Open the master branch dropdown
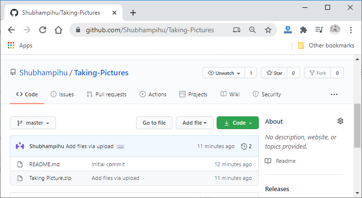362x198 pixels. 33,123
